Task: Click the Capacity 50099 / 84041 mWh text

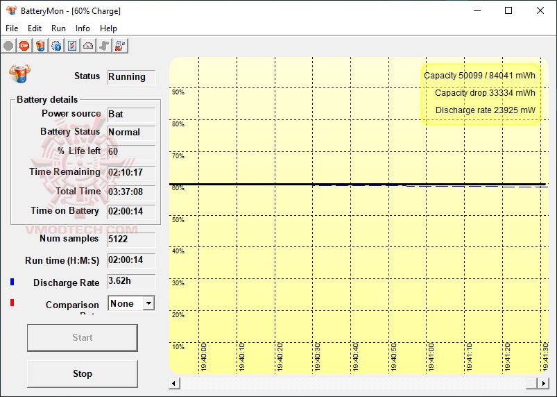Action: click(479, 76)
